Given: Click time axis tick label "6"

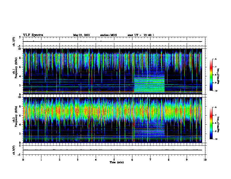Looking at the screenshot, I should [132, 160].
